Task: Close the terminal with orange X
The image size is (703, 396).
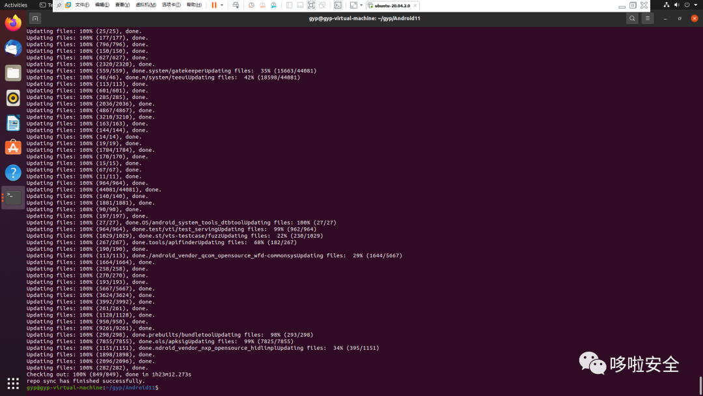Action: (x=695, y=18)
